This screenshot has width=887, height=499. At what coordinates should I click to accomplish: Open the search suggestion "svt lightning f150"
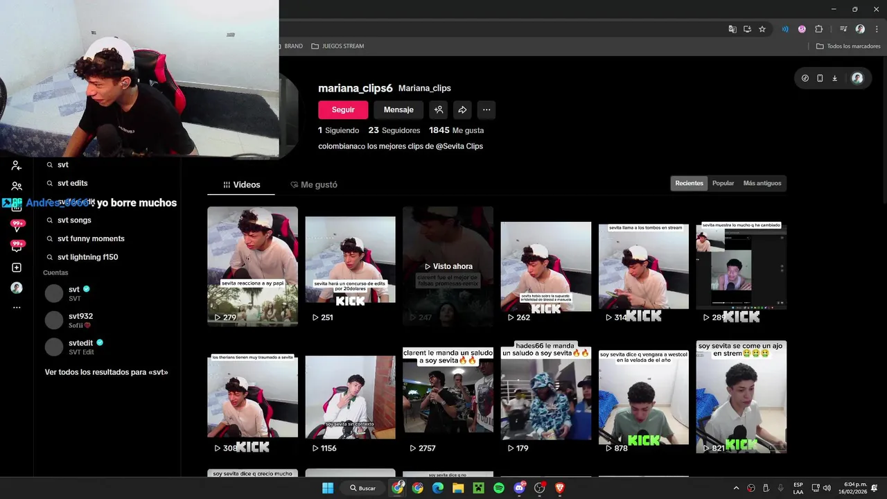click(88, 257)
